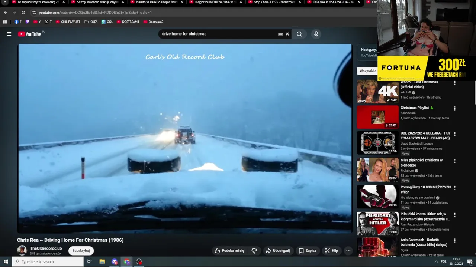Click the Zapisz save button

[308, 251]
